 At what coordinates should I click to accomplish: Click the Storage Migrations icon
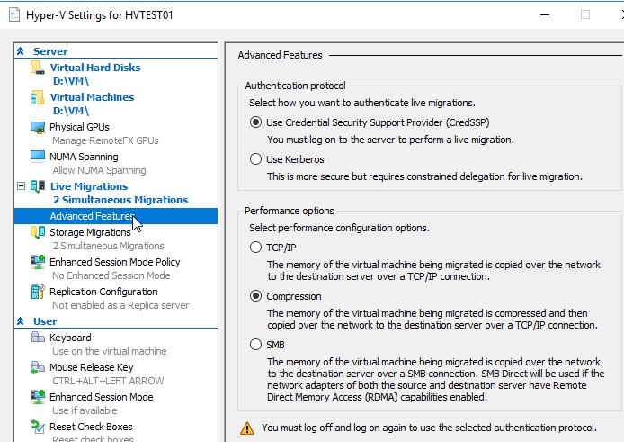[x=37, y=232]
